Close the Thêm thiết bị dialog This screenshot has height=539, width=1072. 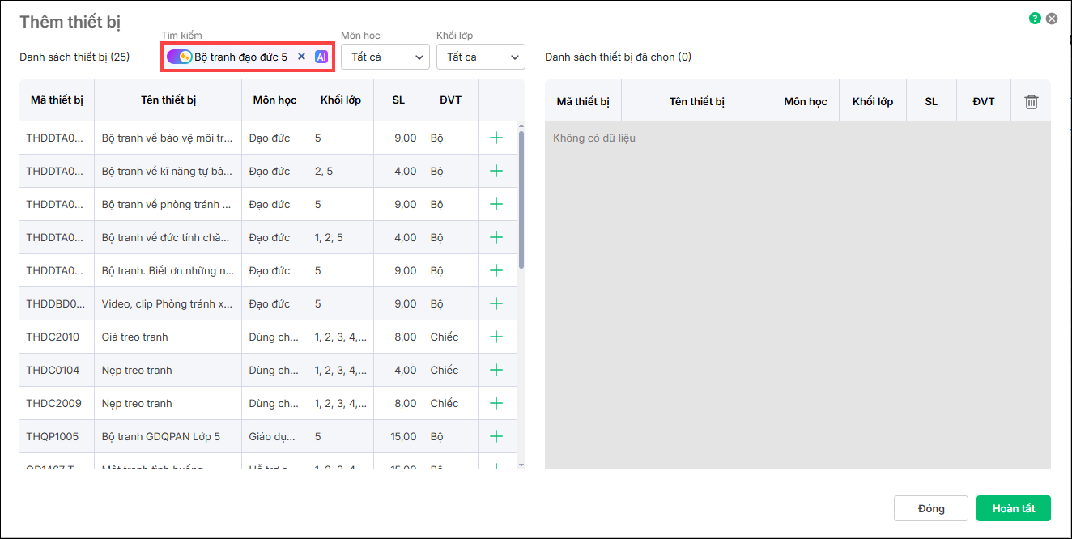pos(1052,19)
